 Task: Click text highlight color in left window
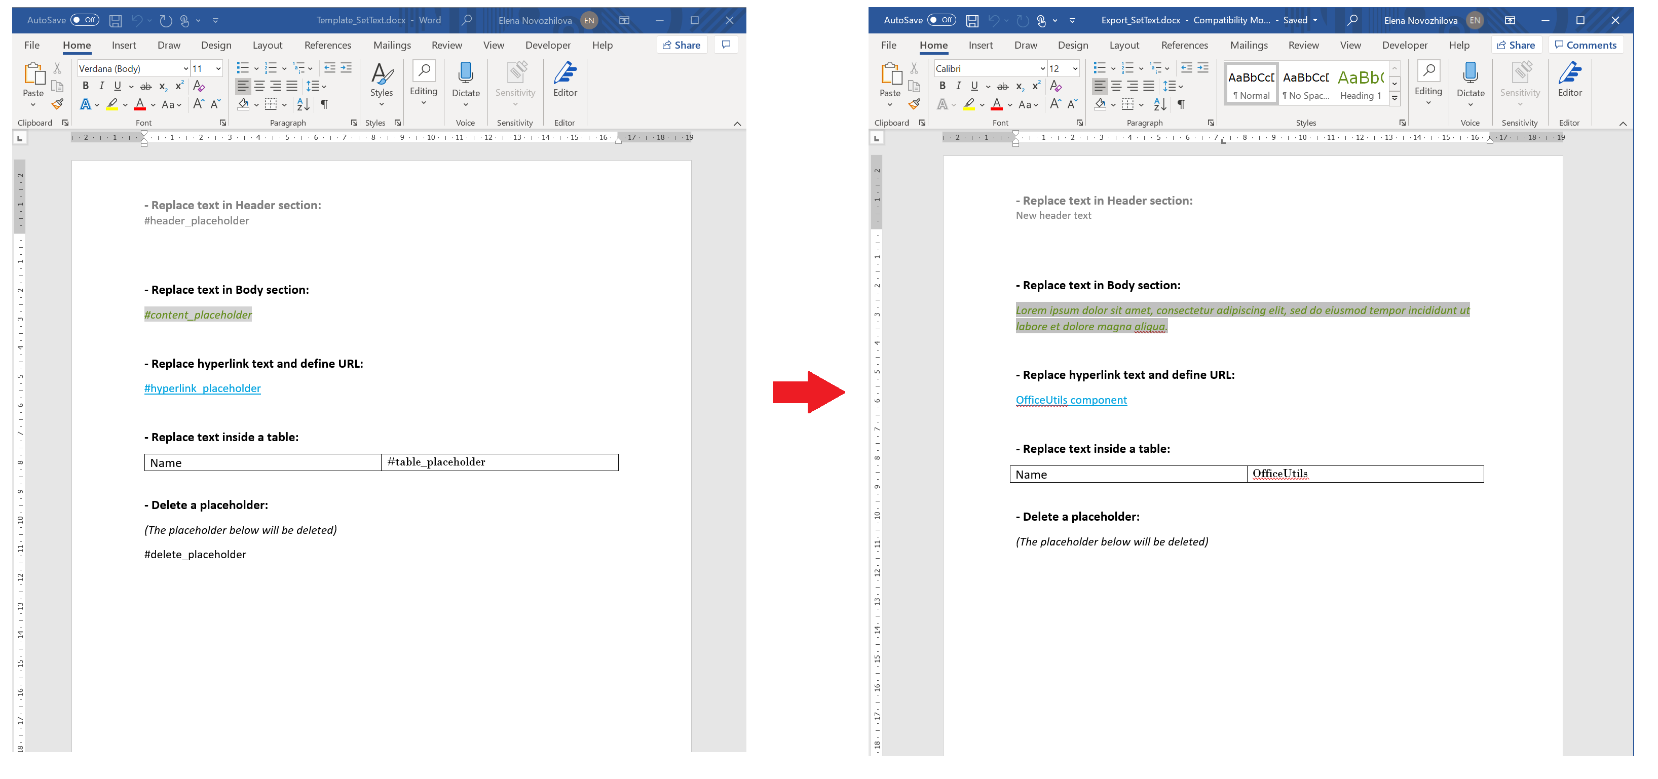[x=112, y=104]
